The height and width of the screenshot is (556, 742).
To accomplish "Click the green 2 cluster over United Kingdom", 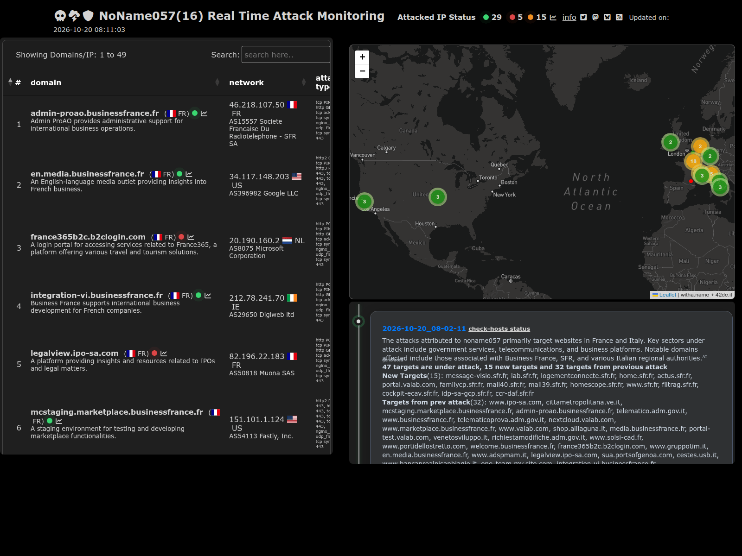I will 671,142.
